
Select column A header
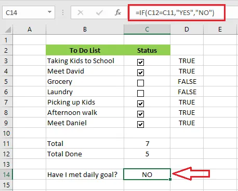tap(30, 30)
